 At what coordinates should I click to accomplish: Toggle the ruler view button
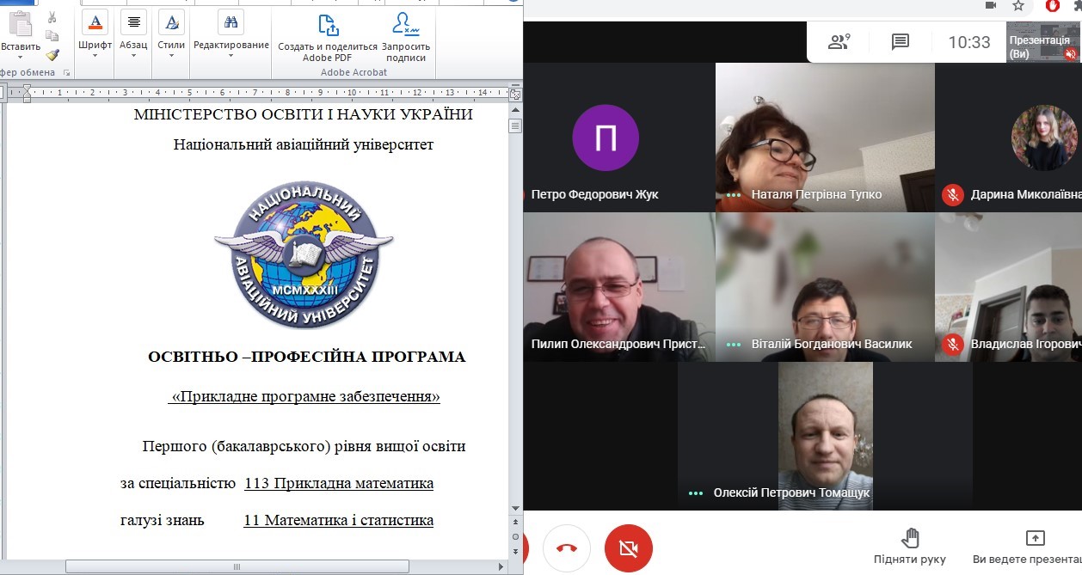pos(515,95)
